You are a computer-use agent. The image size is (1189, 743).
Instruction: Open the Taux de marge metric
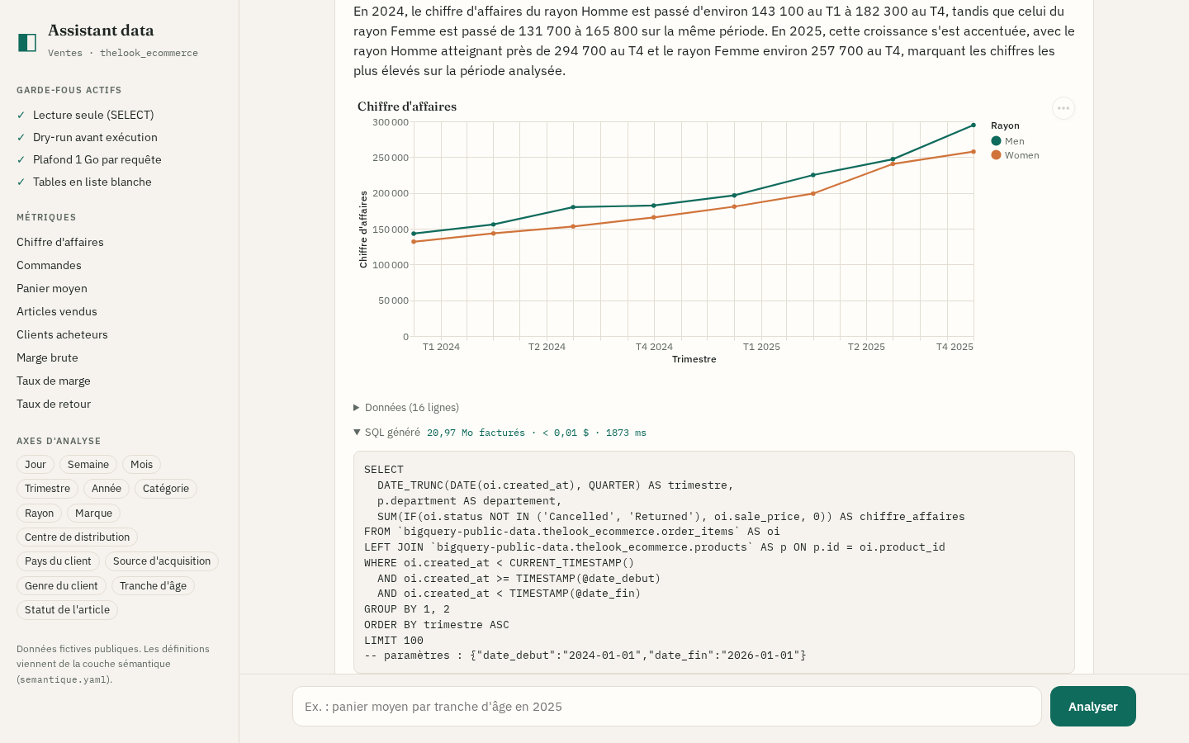coord(54,381)
